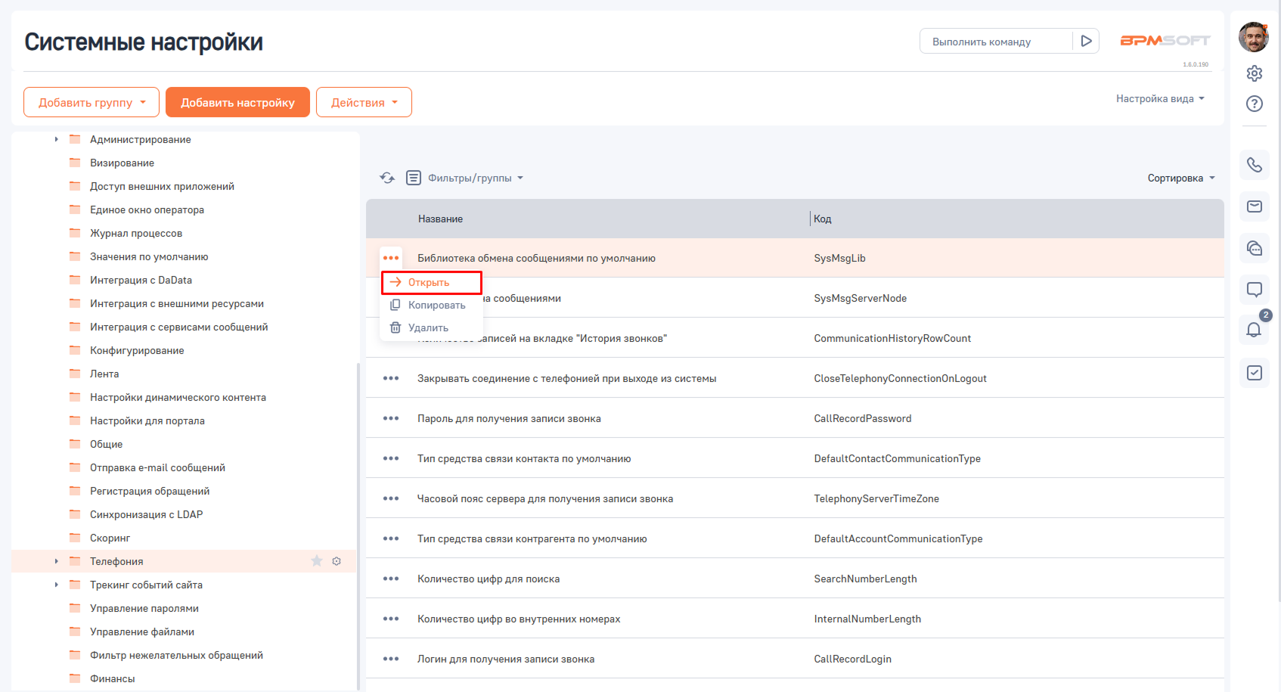Open the Настройка вида dropdown
Screen dimensions: 1281x692
[1159, 99]
